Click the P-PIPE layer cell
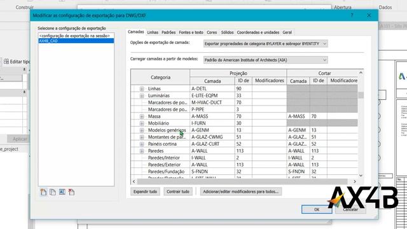Image resolution: width=407 pixels, height=229 pixels. tap(212, 109)
